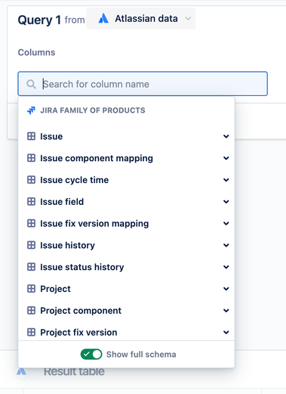
Task: Select the Issue fix version mapping table
Action: tap(126, 224)
